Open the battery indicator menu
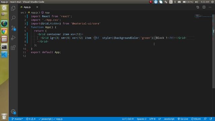215x121 pixels. [188, 2]
